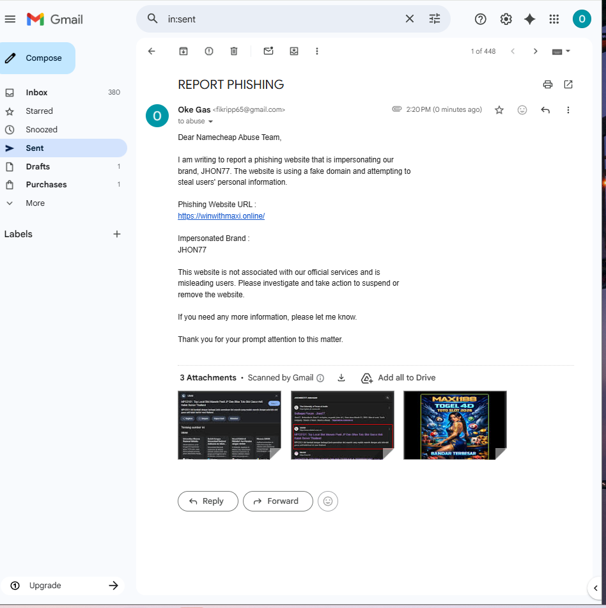Click the Labels heading

tap(19, 234)
